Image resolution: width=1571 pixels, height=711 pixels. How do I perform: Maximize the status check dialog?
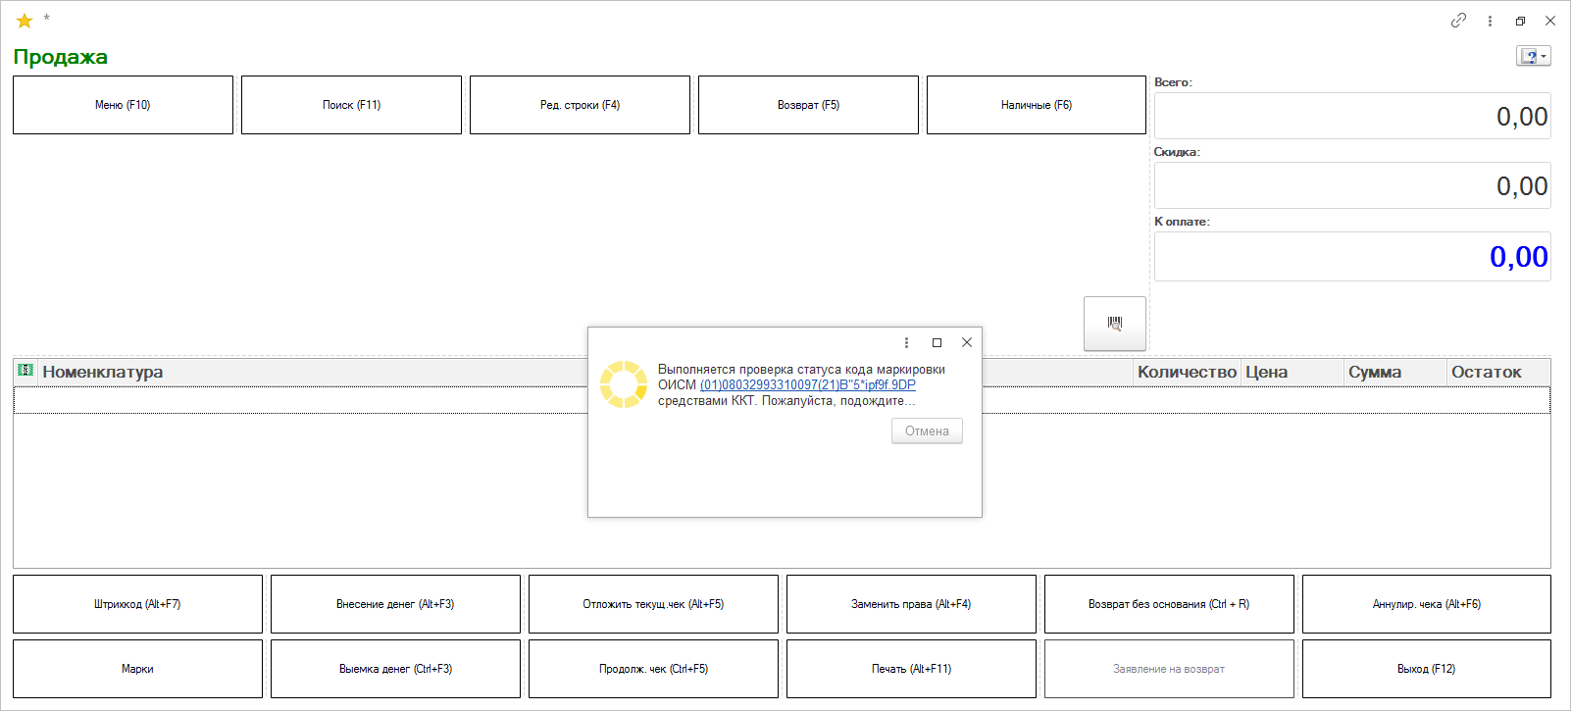pos(937,342)
